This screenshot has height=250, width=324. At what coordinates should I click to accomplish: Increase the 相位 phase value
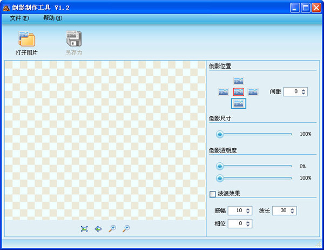[248, 222]
